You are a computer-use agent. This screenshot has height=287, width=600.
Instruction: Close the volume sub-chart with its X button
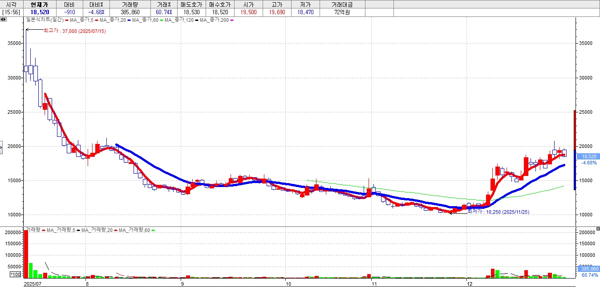pos(598,228)
